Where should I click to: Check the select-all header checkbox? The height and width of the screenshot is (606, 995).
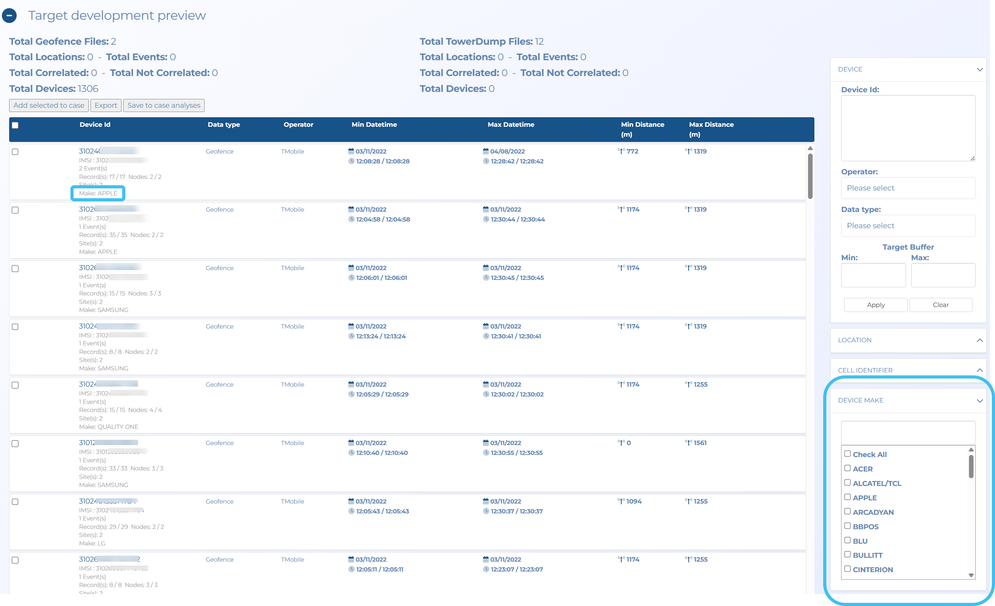tap(15, 125)
